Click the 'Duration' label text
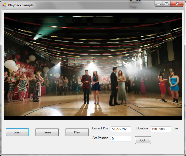 [x=142, y=128]
